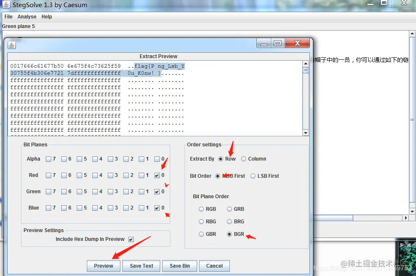Enable the Red bit 7 checkbox
This screenshot has height=276, width=416.
[x=48, y=175]
